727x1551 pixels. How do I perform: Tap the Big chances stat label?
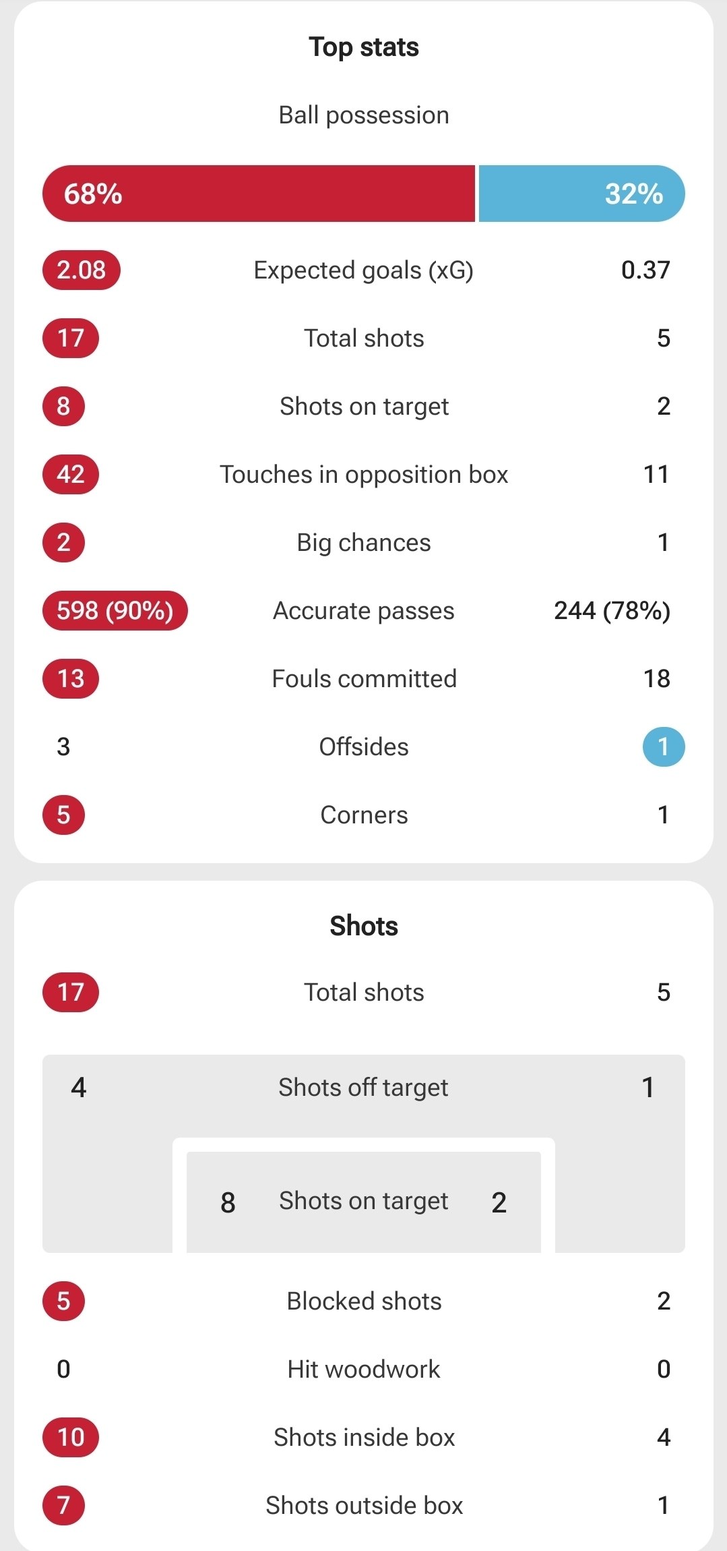click(x=364, y=543)
